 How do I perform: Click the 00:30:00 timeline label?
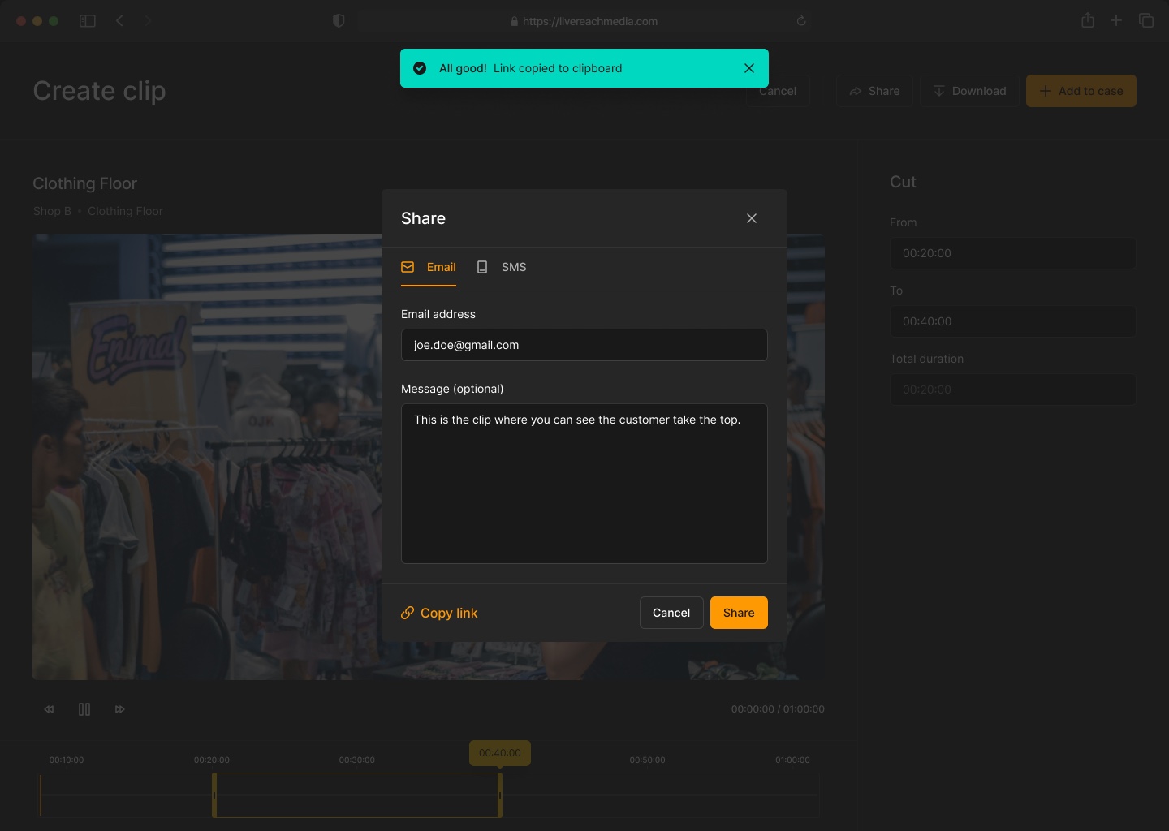[x=357, y=760]
